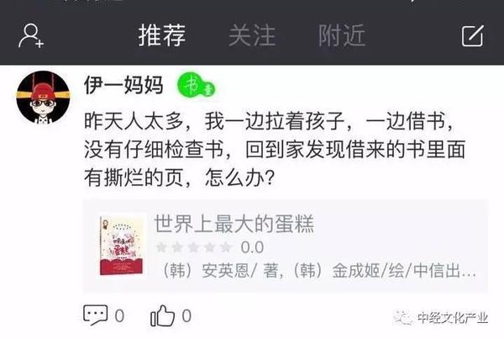Tap the 中经文化产业 watermark text
This screenshot has height=339, width=504.
pos(453,318)
